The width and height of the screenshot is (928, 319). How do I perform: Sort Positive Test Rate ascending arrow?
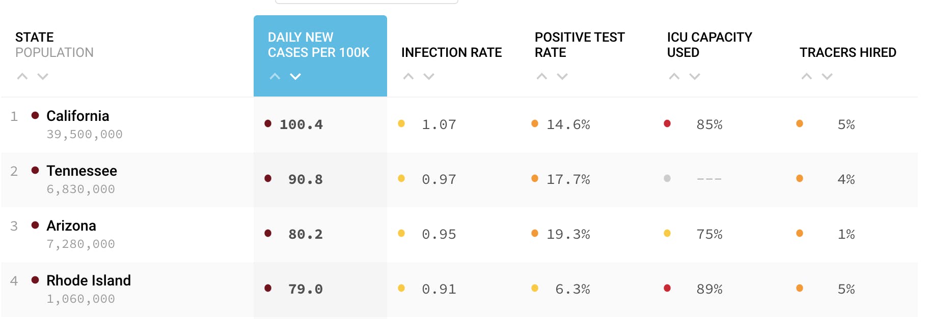tap(542, 77)
